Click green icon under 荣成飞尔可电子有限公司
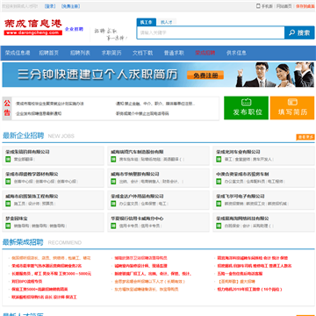Viewport: 316px width, 316px height. (x=219, y=204)
